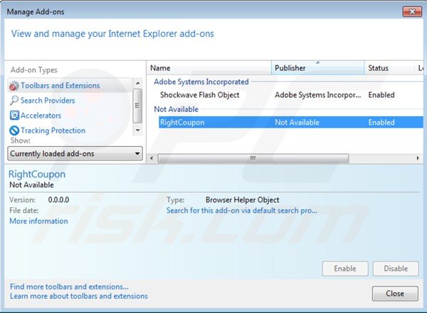Click left arrow of horizontal list scrollbar

(x=152, y=158)
